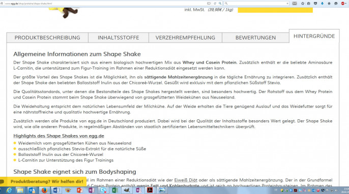Open PowerPoint from the taskbar

point(80,190)
